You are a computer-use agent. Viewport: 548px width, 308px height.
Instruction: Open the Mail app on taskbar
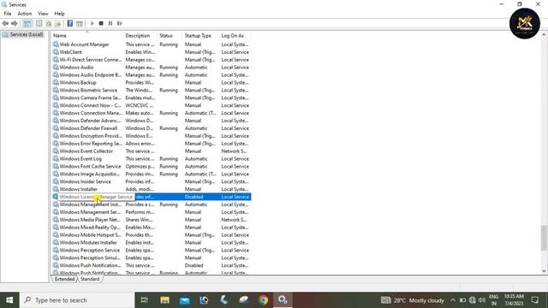click(185, 300)
